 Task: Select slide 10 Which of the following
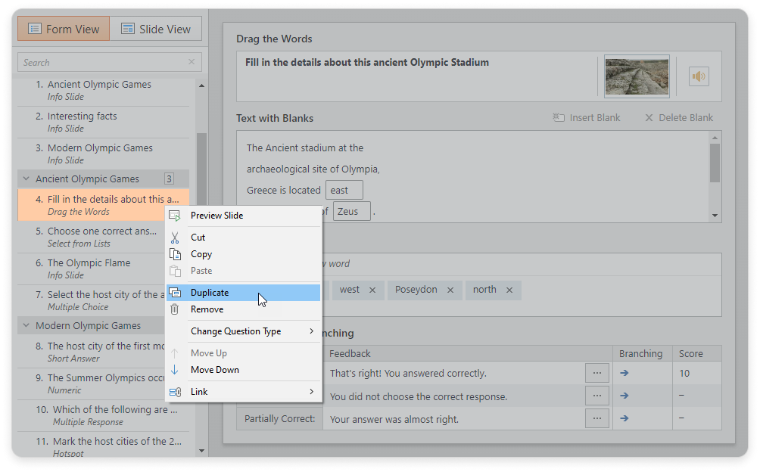click(103, 415)
